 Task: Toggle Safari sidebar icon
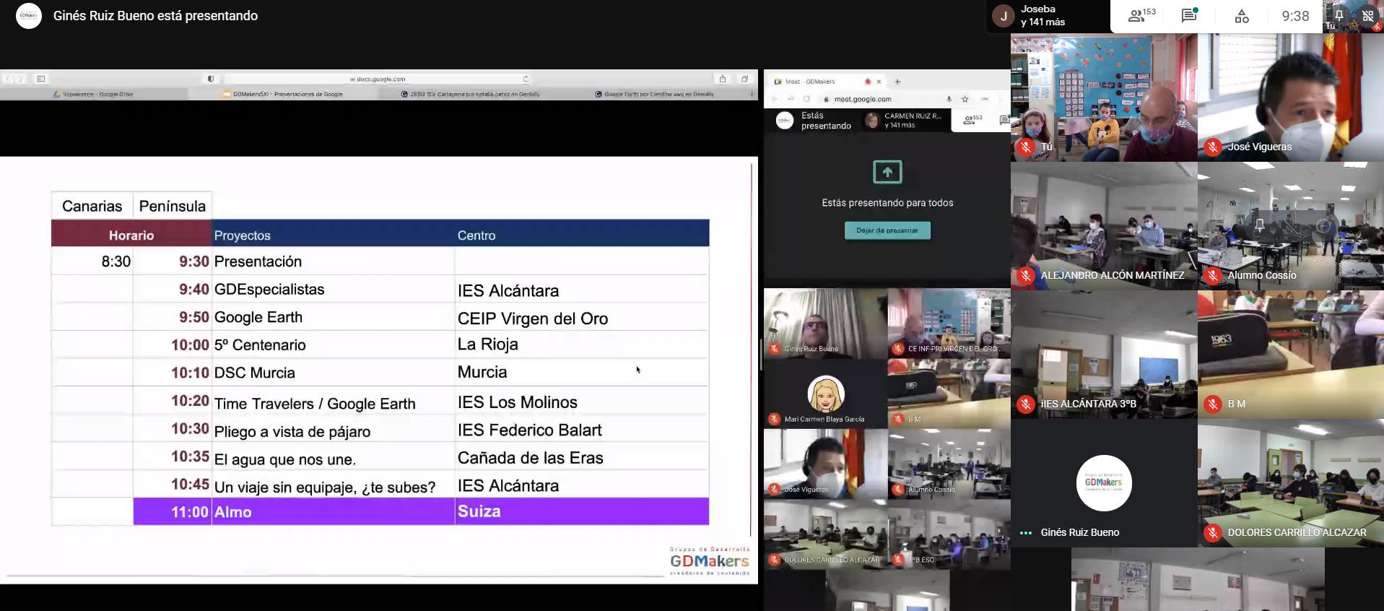pos(41,79)
